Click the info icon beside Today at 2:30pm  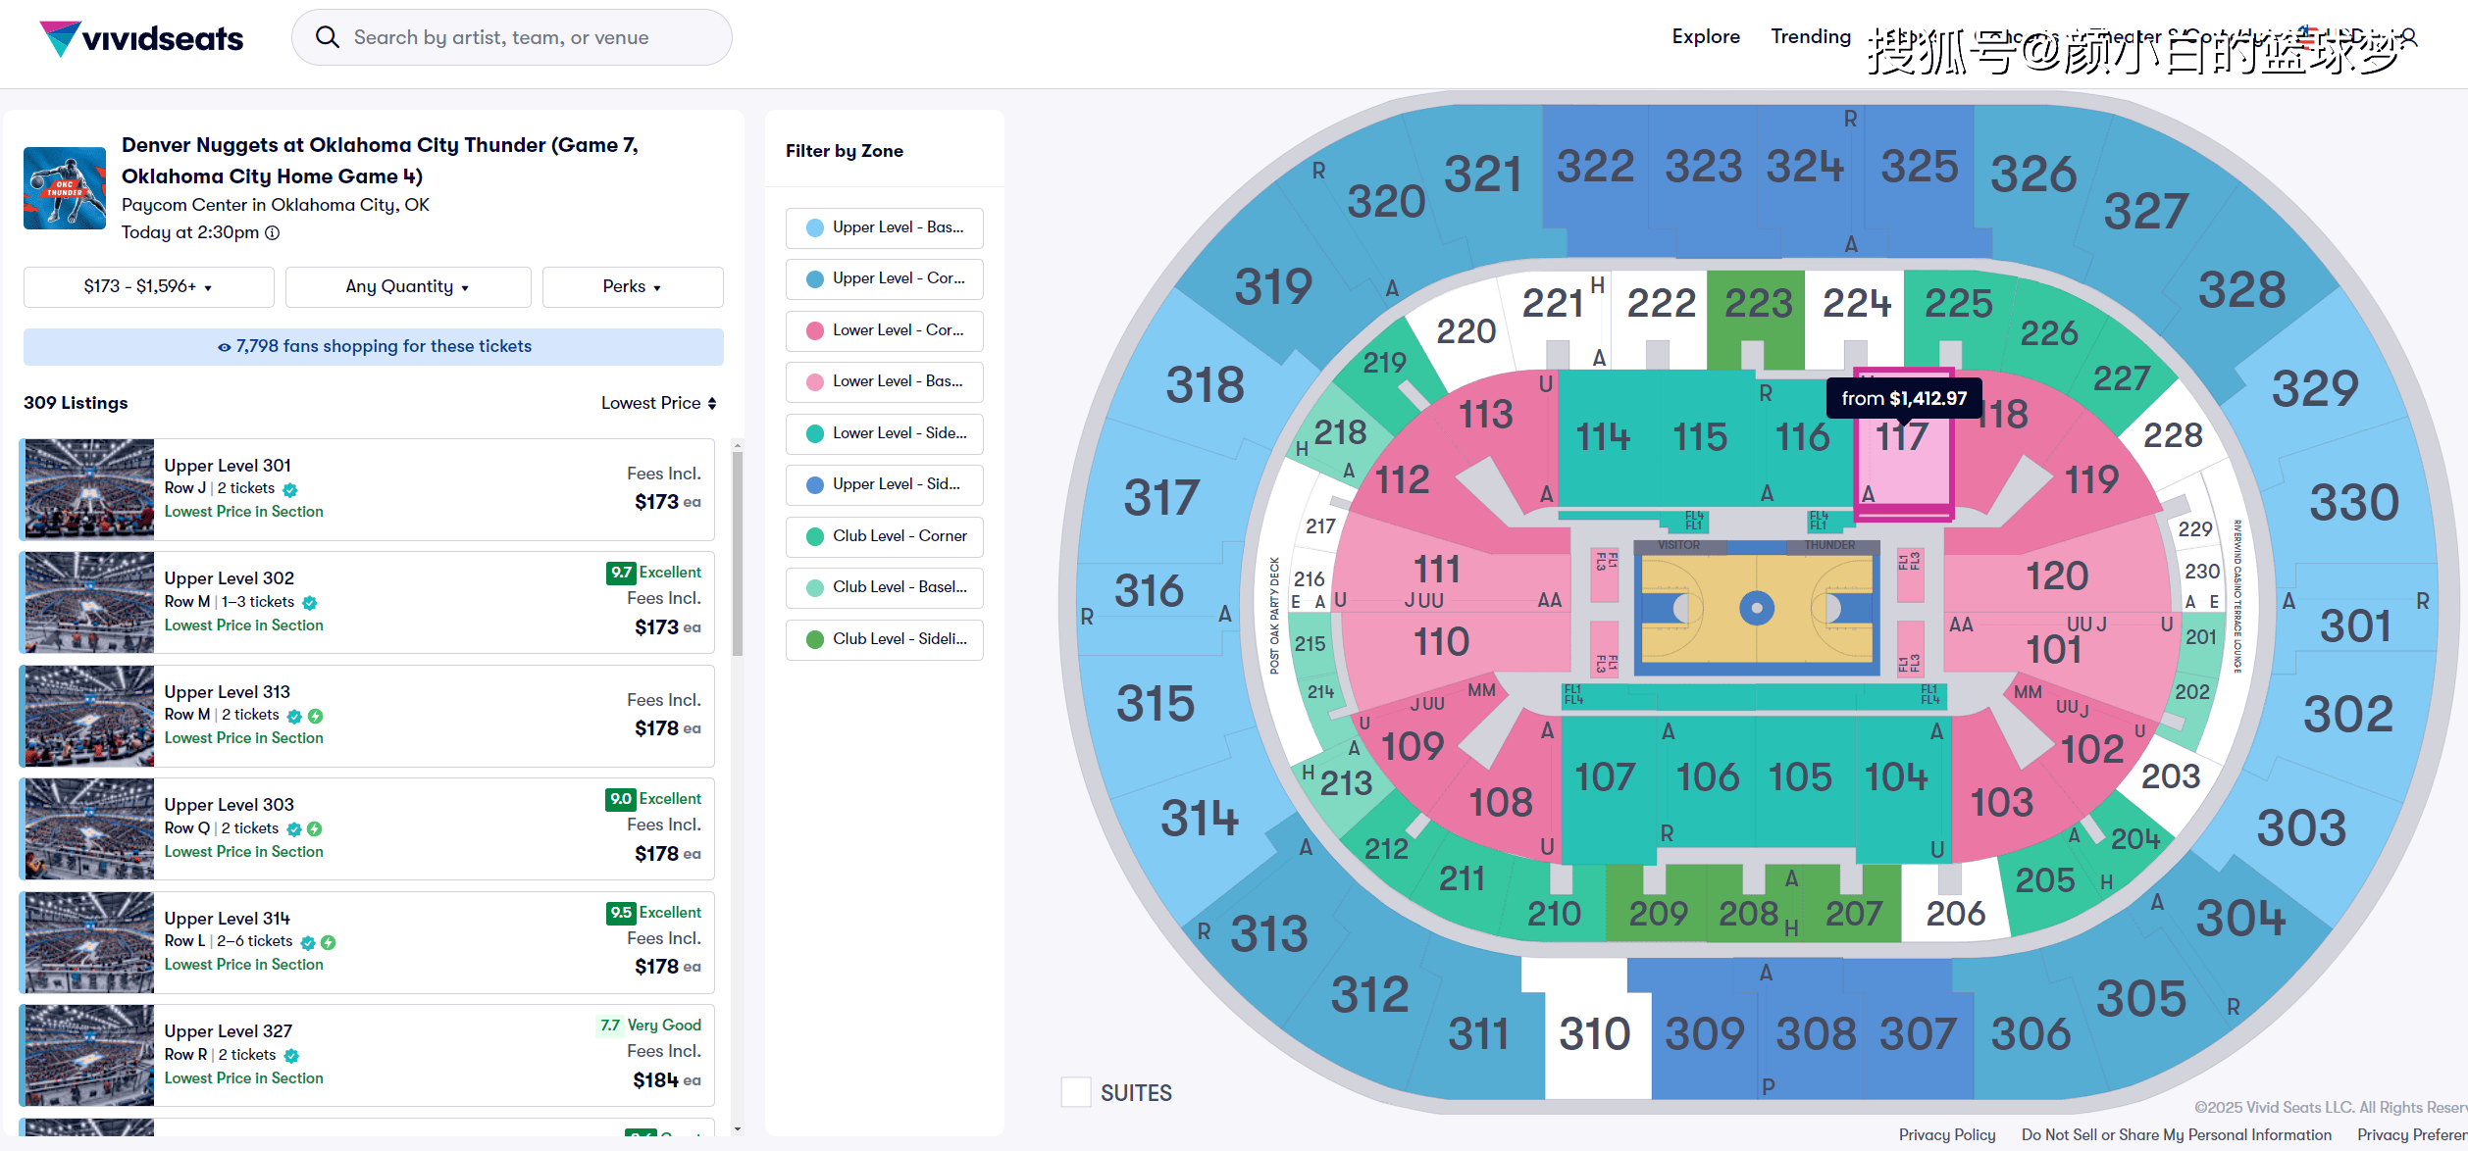pos(273,233)
